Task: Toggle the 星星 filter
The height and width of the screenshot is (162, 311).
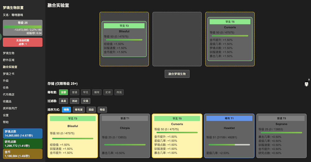Action: point(63,101)
